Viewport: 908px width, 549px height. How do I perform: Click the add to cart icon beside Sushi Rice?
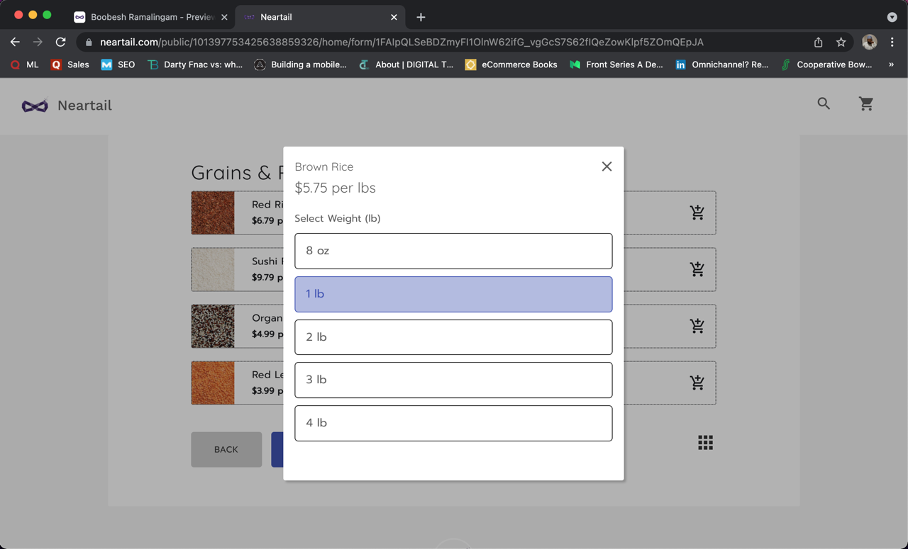(x=697, y=269)
